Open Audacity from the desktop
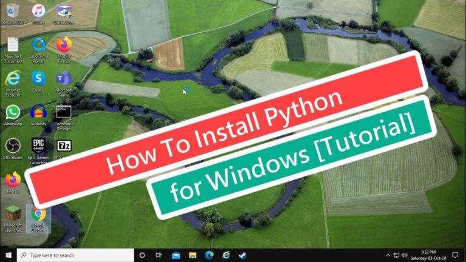Screen dimensions: 466x262 pos(38,115)
